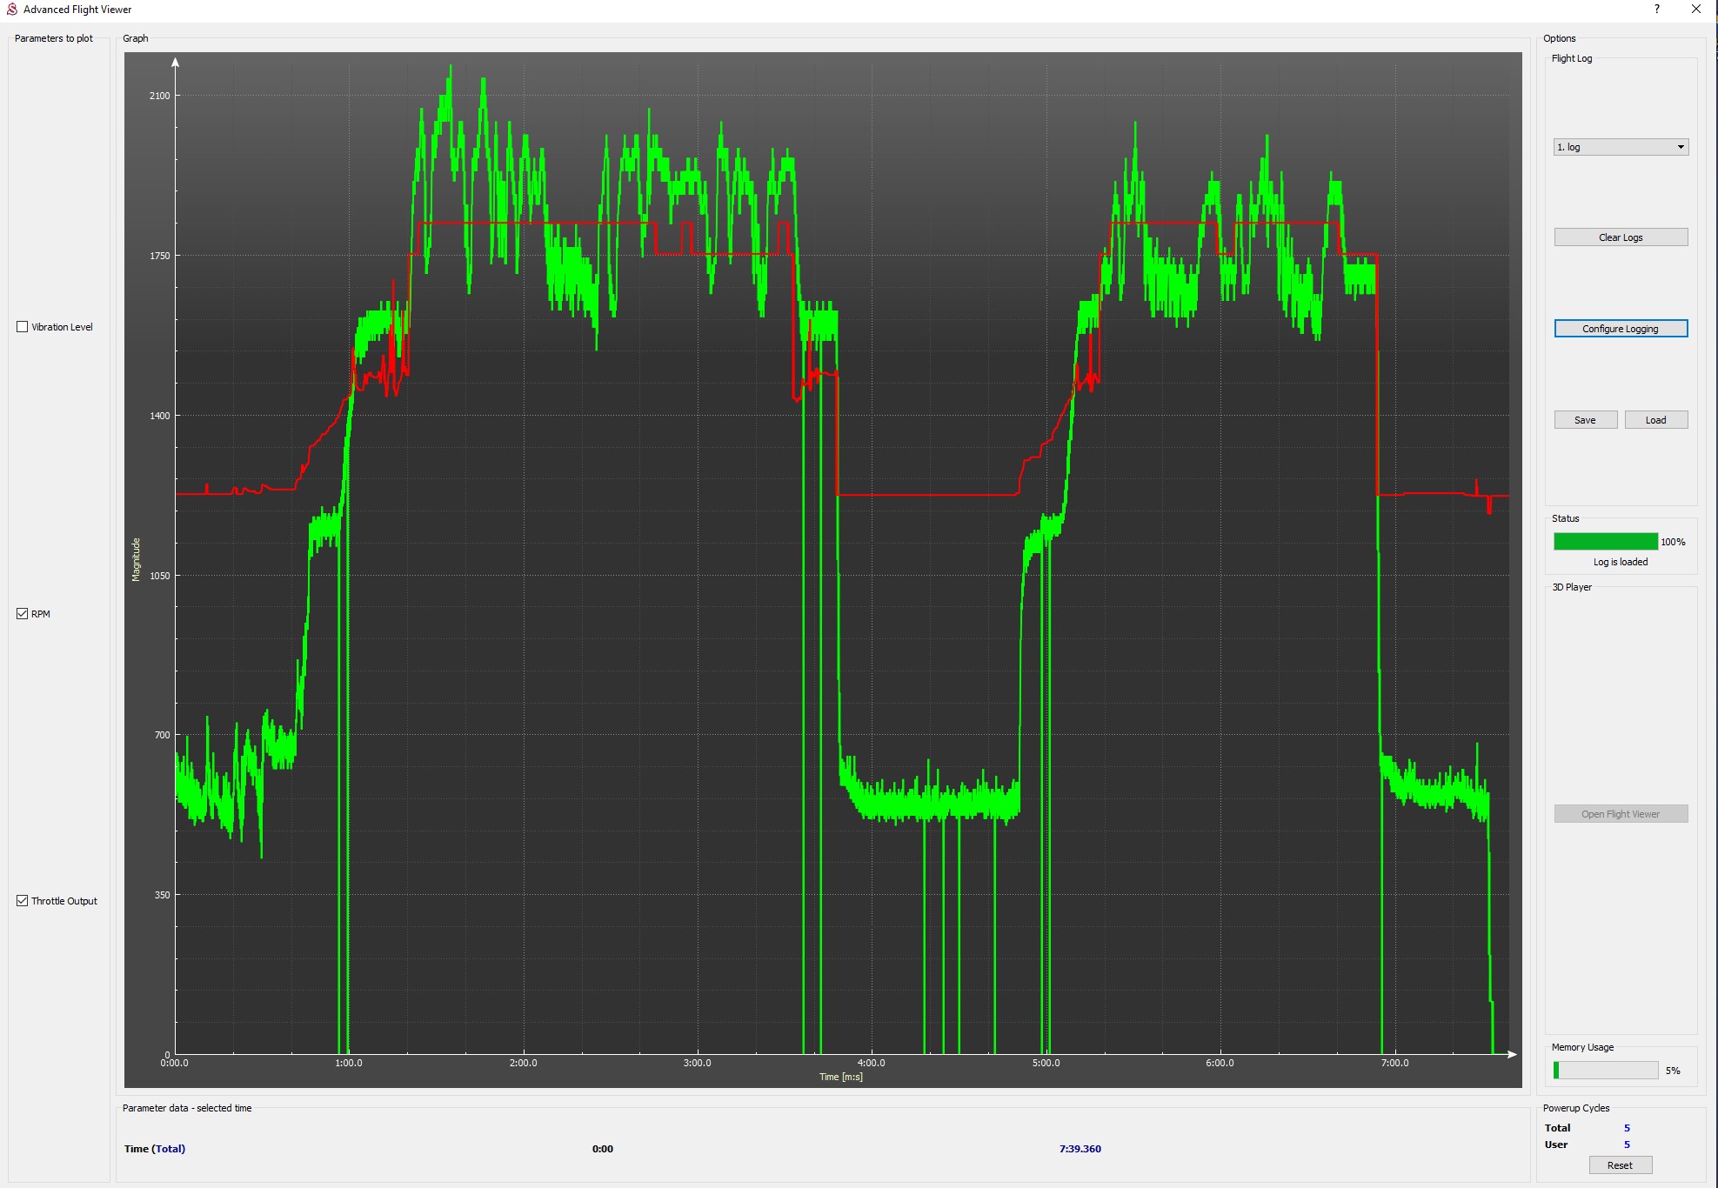Open Configure Logging settings
Image resolution: width=1718 pixels, height=1188 pixels.
[1620, 329]
